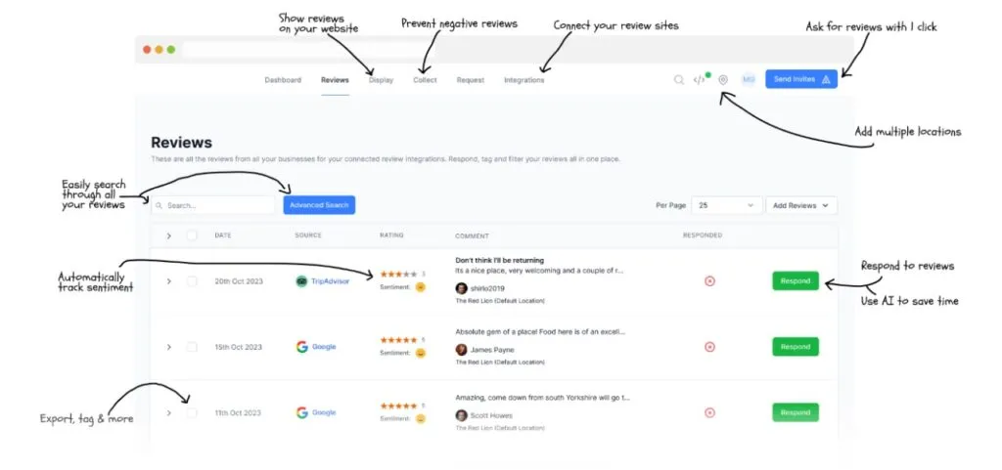Viewport: 1002px width, 470px height.
Task: Click the location pin icon
Action: (723, 80)
